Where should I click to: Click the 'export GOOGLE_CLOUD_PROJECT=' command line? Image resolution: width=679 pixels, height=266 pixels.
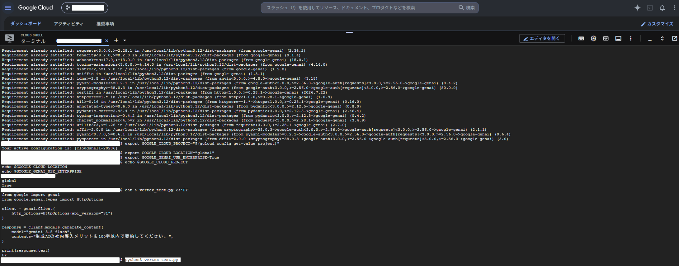tap(202, 144)
